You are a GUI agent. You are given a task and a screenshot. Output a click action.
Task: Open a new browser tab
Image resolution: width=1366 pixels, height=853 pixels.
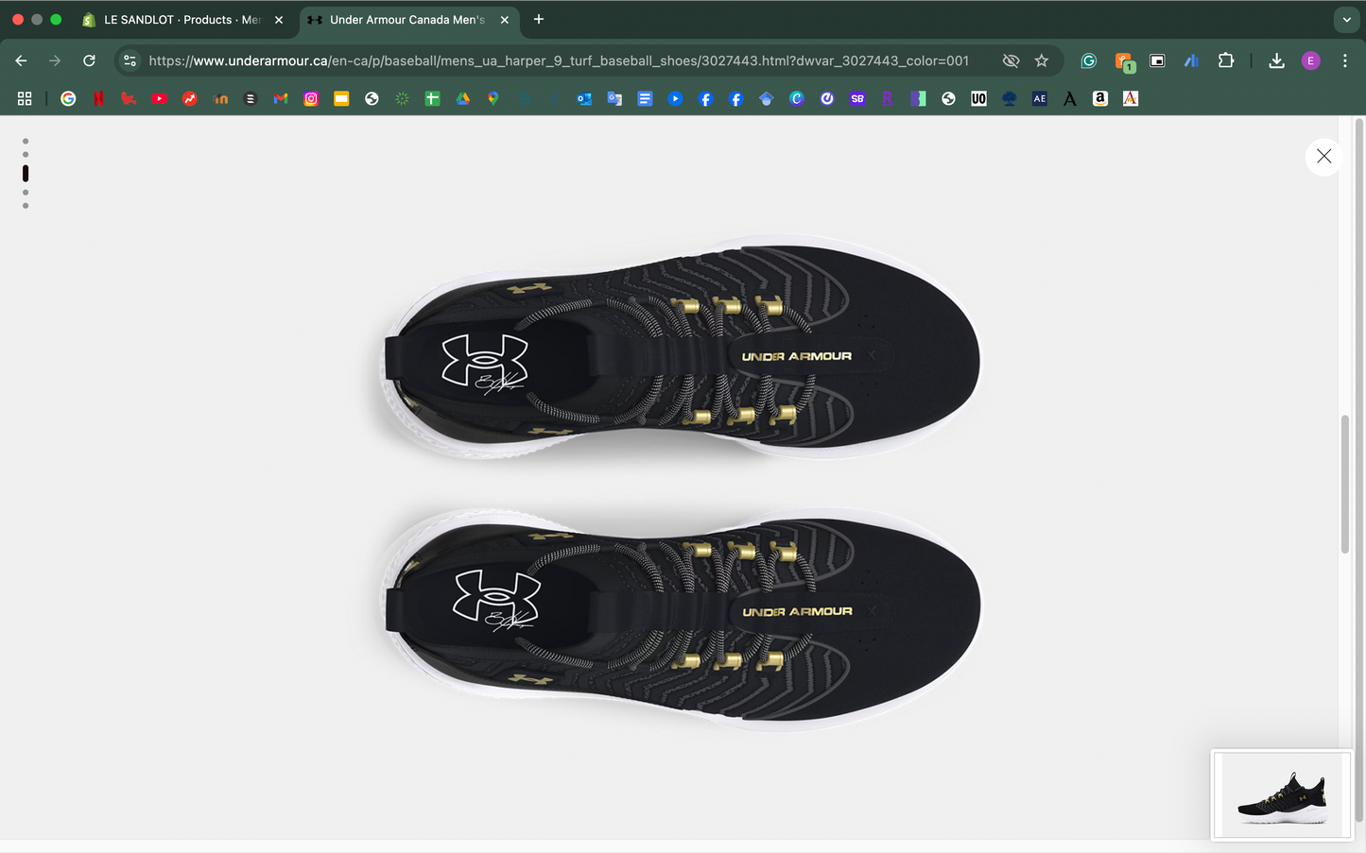539,19
